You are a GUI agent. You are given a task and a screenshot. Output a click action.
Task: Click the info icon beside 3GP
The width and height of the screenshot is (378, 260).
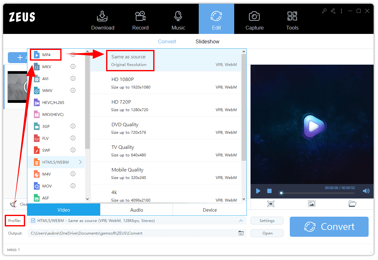point(73,126)
